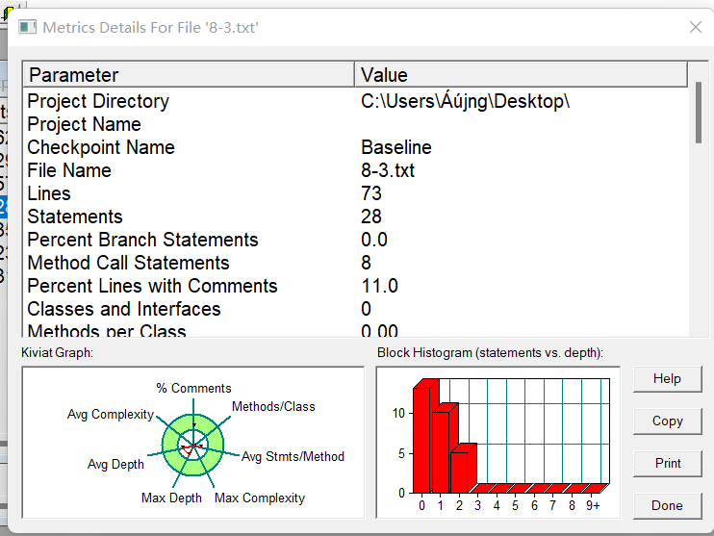Select Percent Branch Statements row
The image size is (714, 536).
click(x=355, y=240)
